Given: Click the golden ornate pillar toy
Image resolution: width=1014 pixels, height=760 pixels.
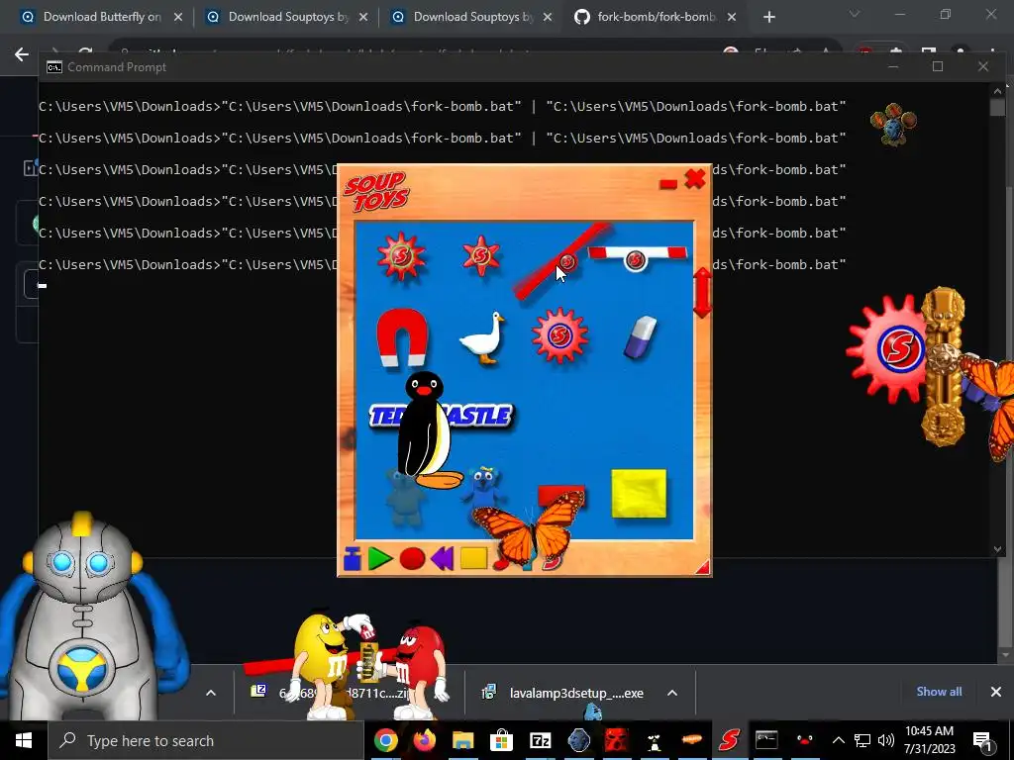Looking at the screenshot, I should click(x=944, y=366).
